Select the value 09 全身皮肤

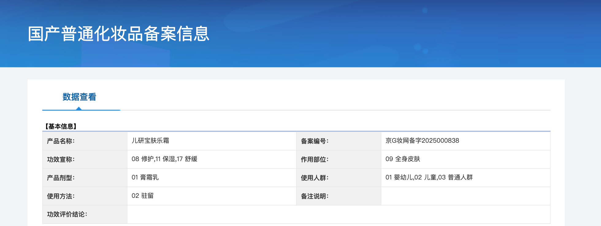[403, 159]
